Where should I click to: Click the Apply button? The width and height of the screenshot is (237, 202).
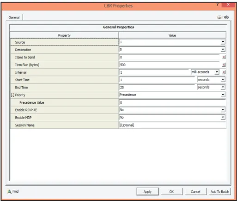coord(147,192)
